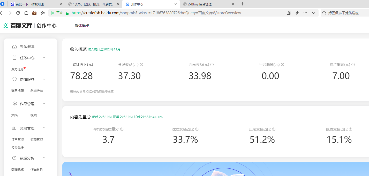Click the 证 百度 site certificate badge

click(x=57, y=13)
